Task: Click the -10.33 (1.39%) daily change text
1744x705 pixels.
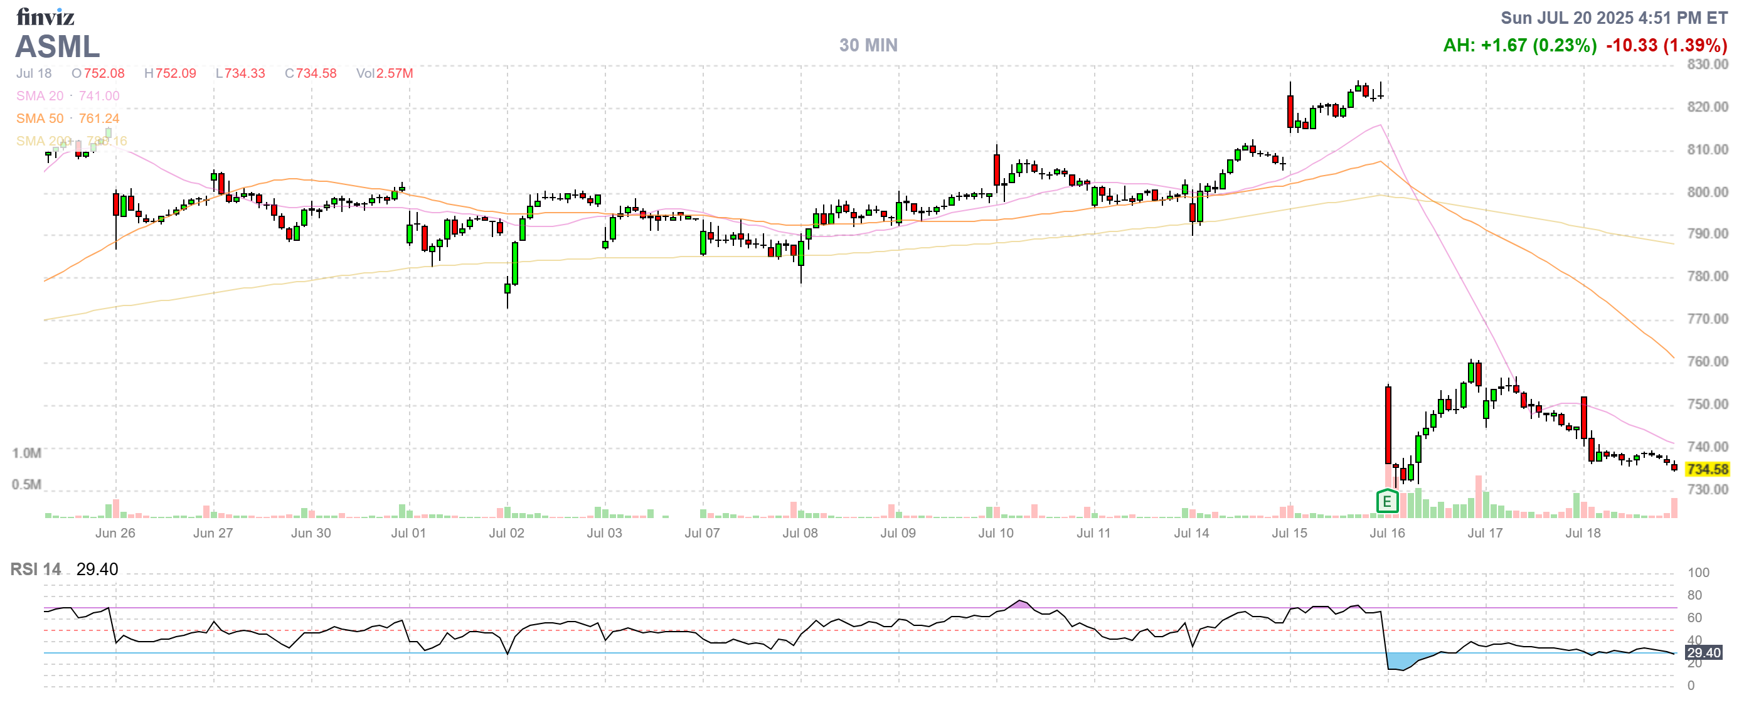Action: (1666, 45)
